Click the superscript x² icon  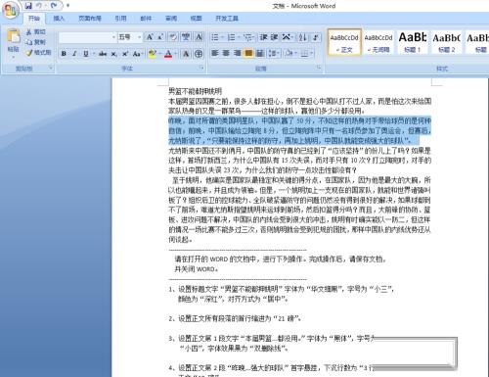coord(125,54)
